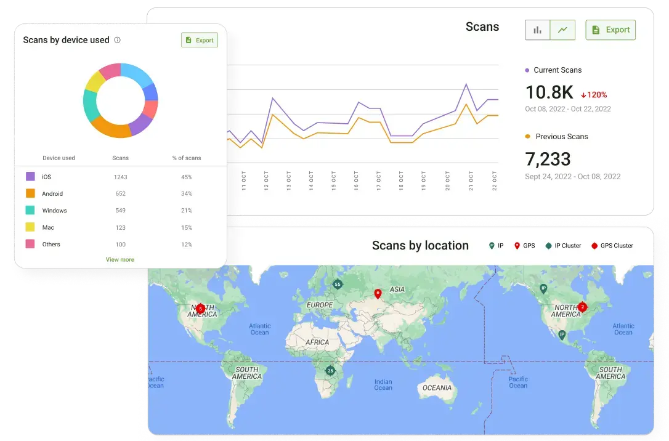The image size is (669, 441).
Task: Click the Windows scans count 549
Action: (120, 210)
